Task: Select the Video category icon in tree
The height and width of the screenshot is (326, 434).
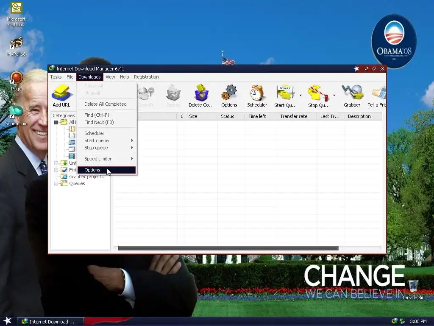Action: point(72,156)
